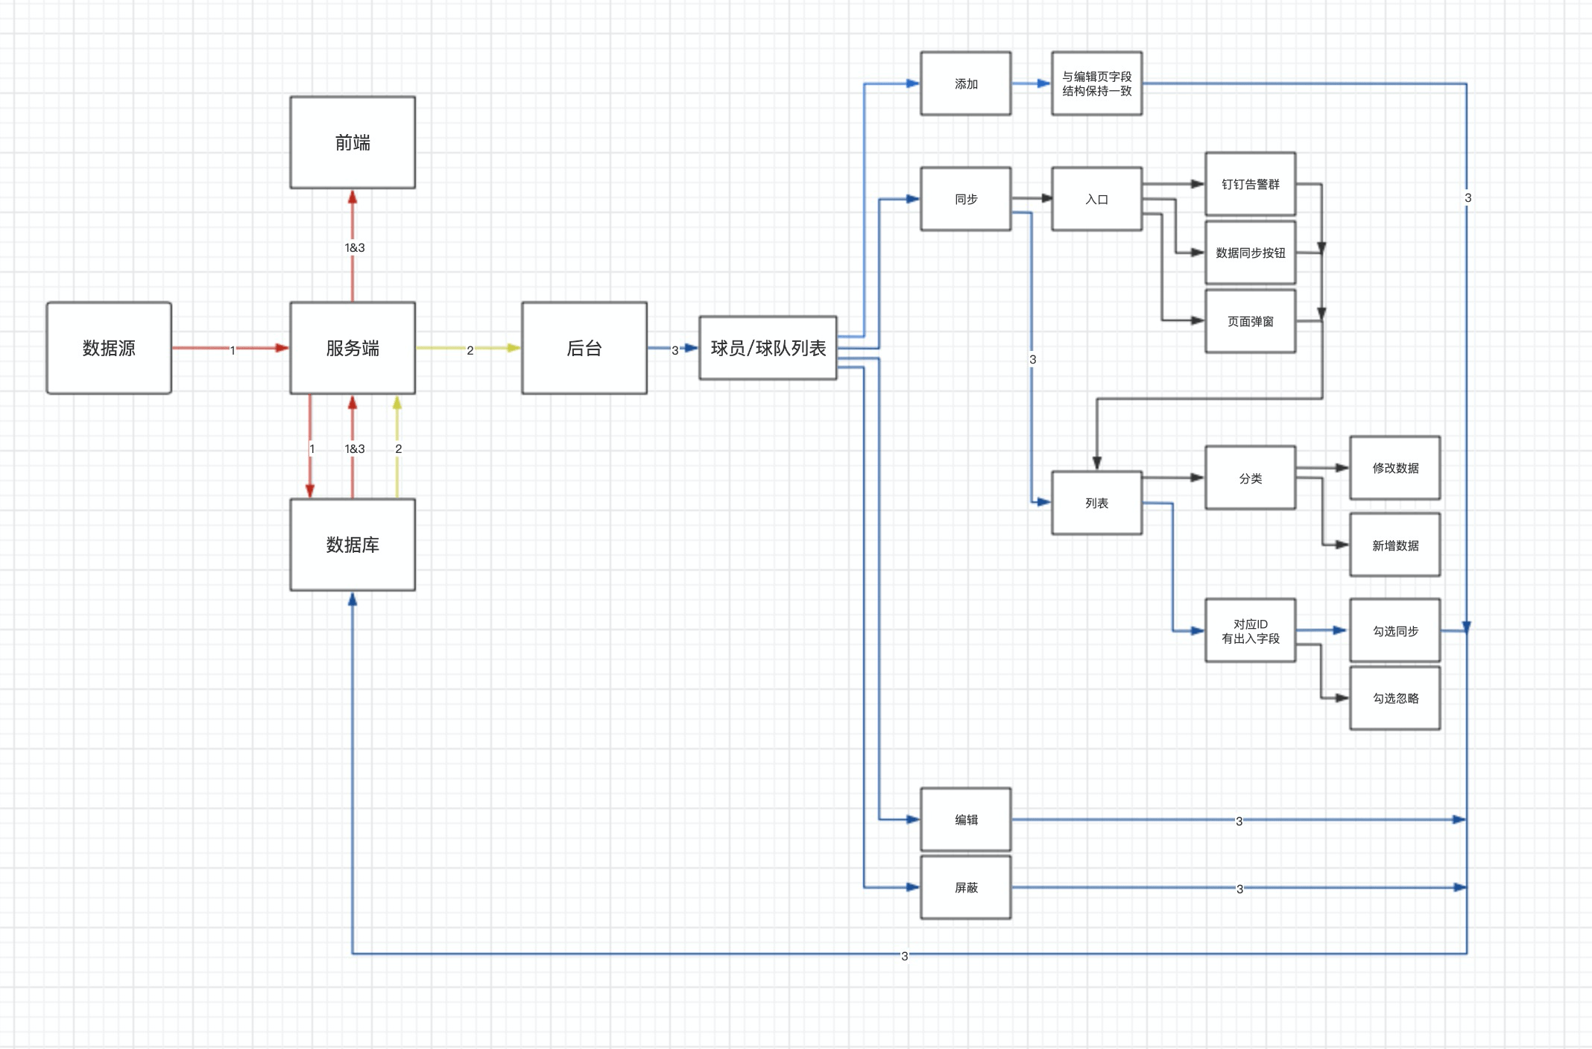Click the 服务端 node
Viewport: 1592px width, 1049px height.
coord(353,348)
